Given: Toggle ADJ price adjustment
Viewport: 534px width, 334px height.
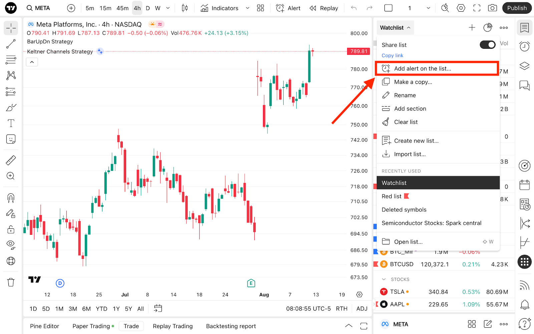Looking at the screenshot, I should [x=362, y=309].
